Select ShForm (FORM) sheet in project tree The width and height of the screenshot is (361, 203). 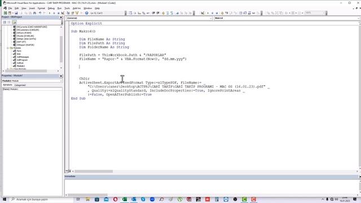[24, 33]
